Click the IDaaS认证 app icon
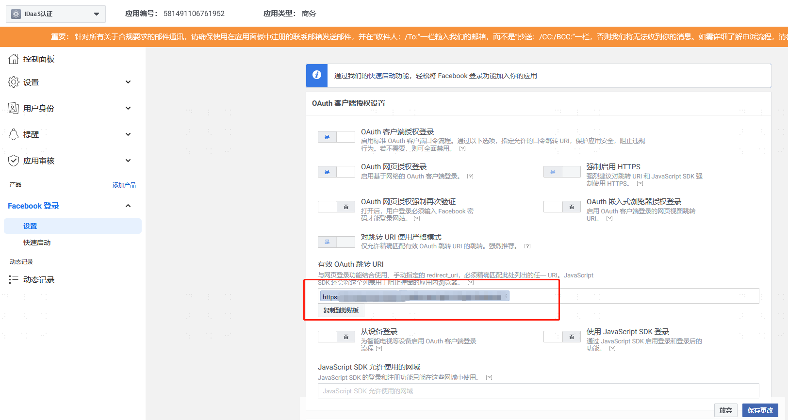The image size is (788, 420). (x=16, y=14)
